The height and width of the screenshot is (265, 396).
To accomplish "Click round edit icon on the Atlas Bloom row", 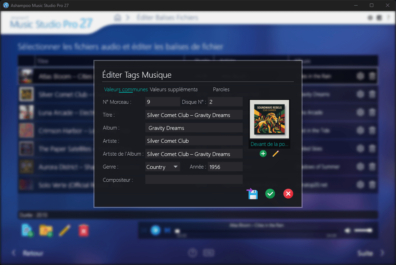I will [360, 76].
